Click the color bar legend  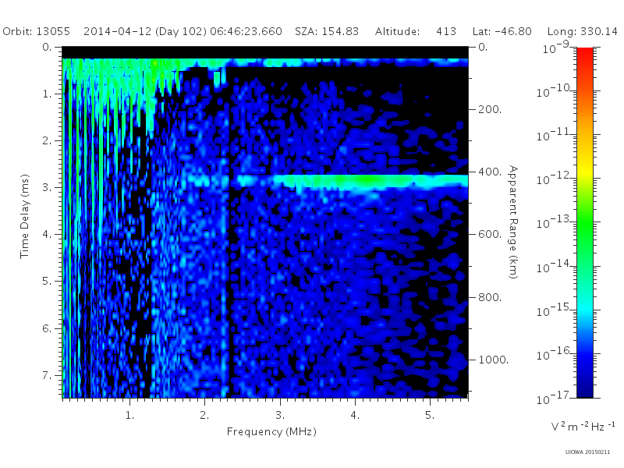click(x=584, y=222)
